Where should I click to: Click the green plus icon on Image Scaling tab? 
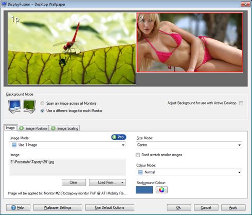pyautogui.click(x=53, y=128)
